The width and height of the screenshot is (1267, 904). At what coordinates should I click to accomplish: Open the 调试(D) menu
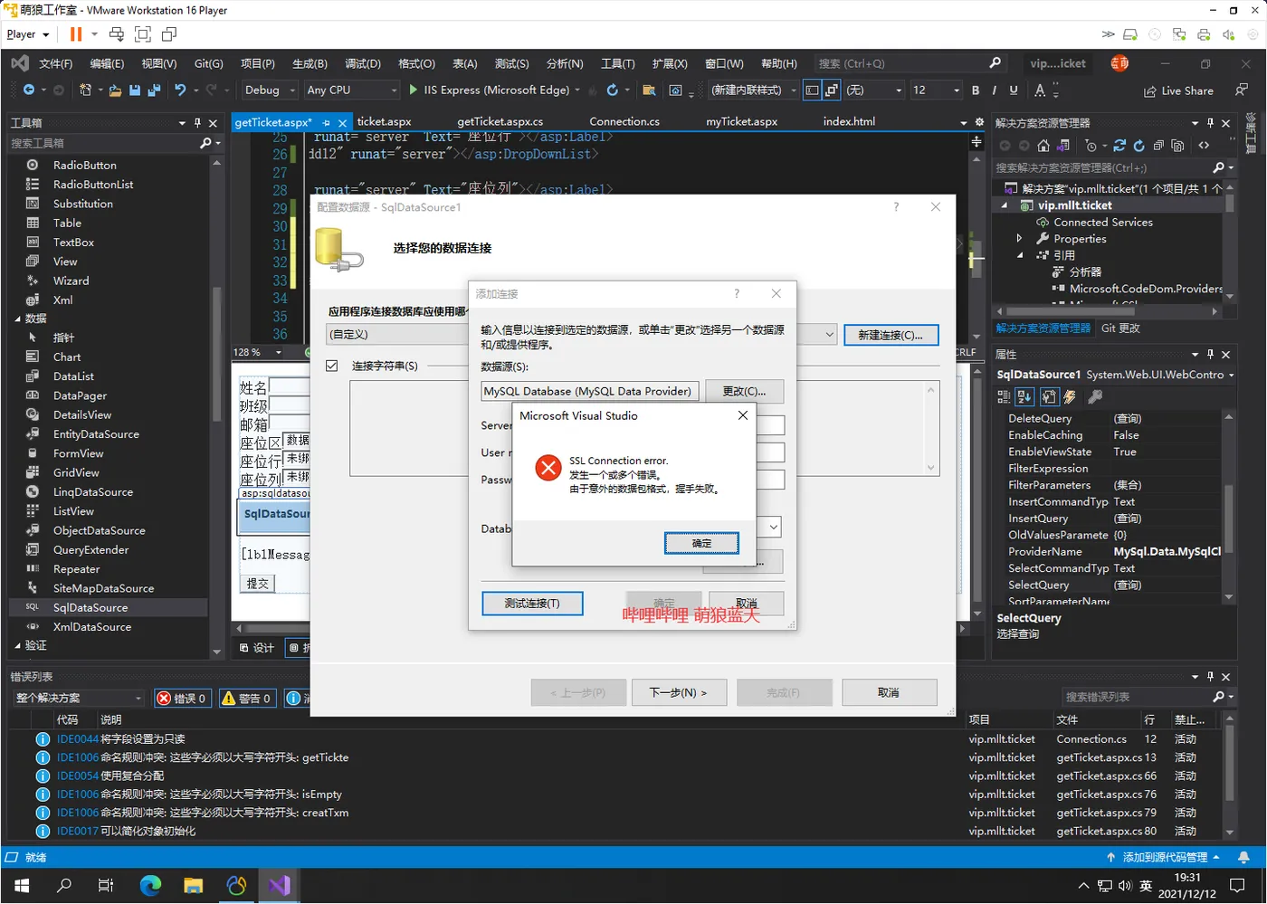(x=363, y=63)
